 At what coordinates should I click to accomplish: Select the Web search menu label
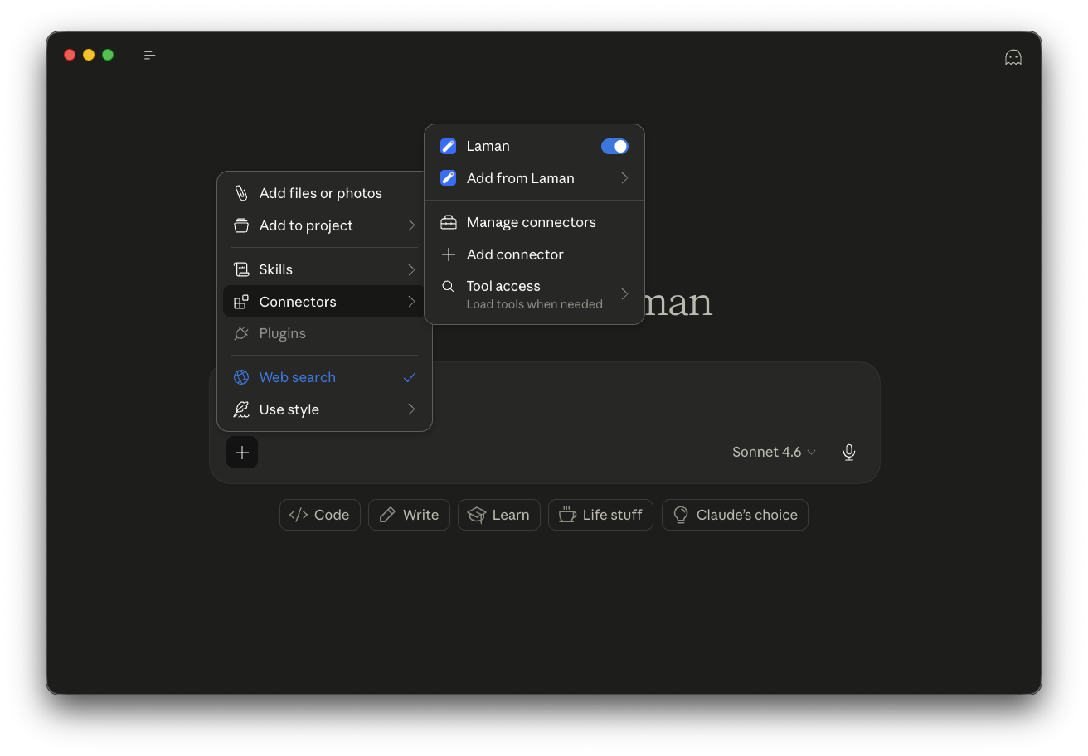coord(298,377)
